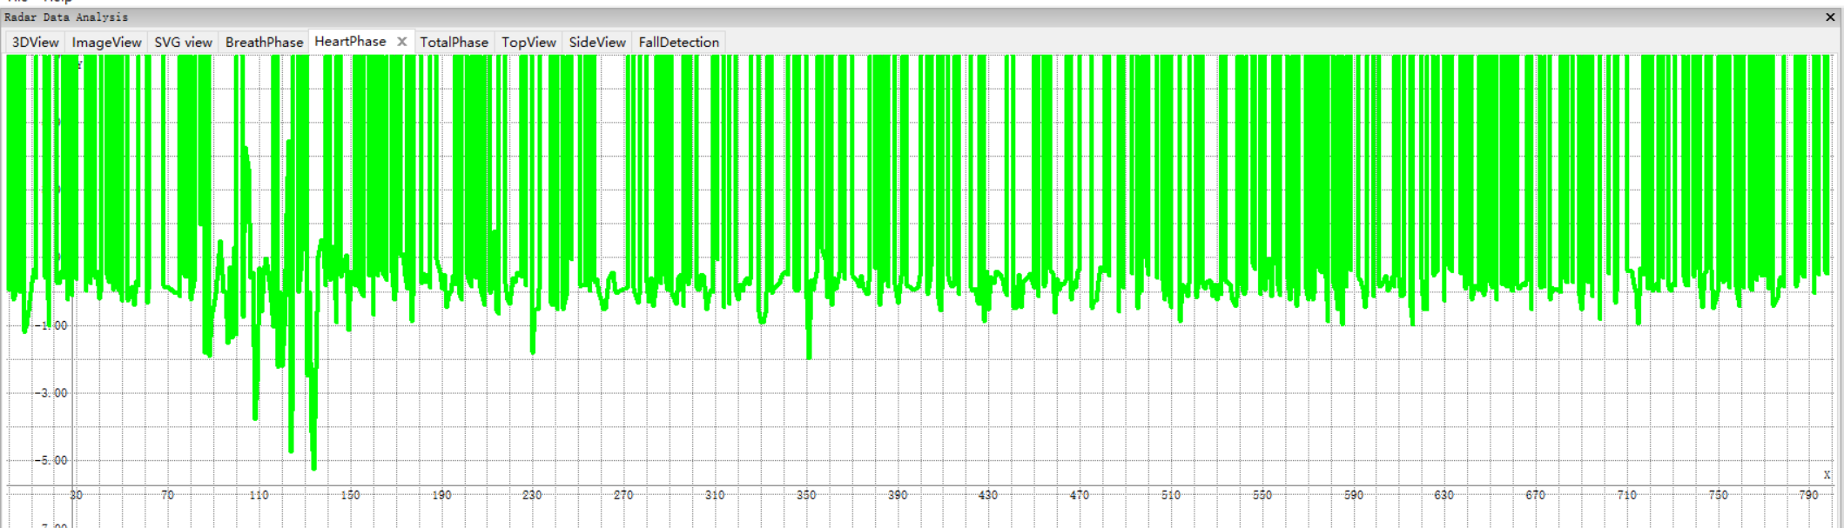Screen dimensions: 1844x528
Task: Click x-axis label 70
Action: click(x=167, y=495)
